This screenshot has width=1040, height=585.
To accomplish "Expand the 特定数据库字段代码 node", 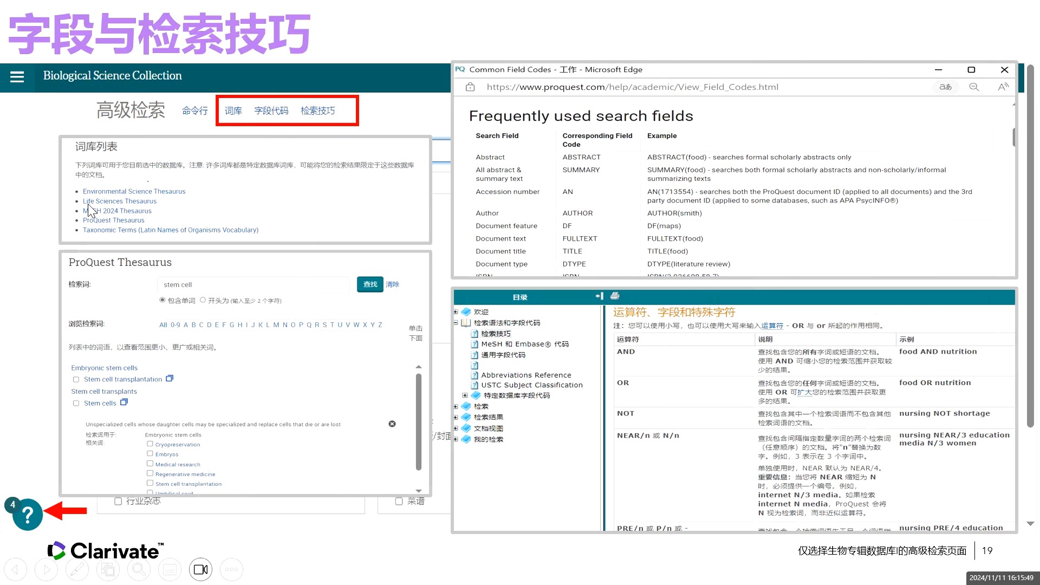I will pos(465,395).
